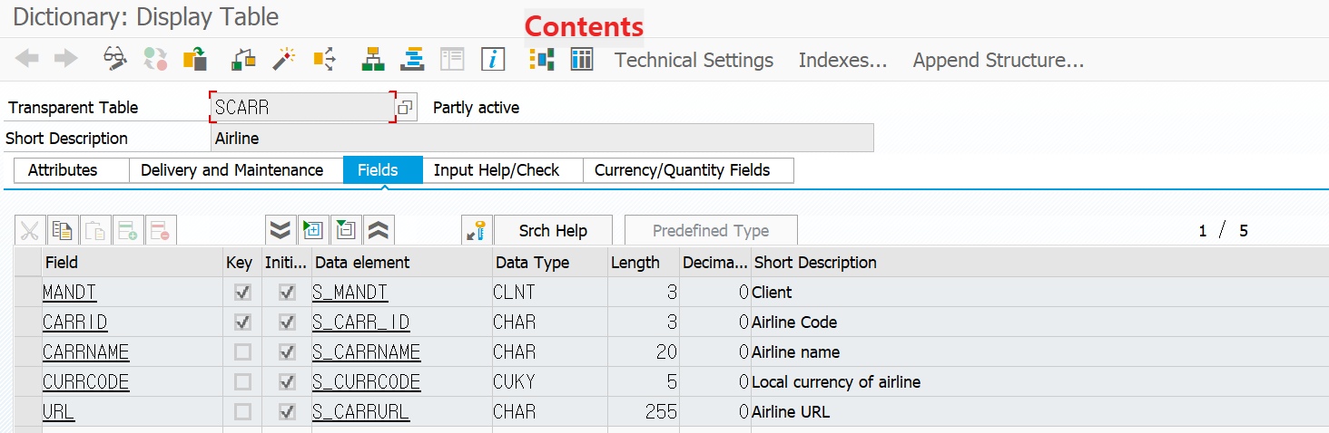Open Foreign Keys icon with key symbol
This screenshot has width=1329, height=433.
[477, 231]
